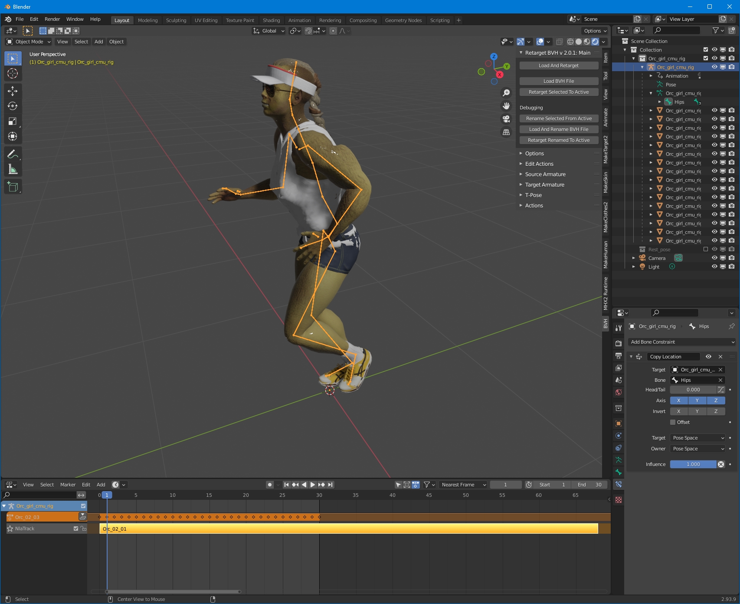The width and height of the screenshot is (740, 604).
Task: Jump to timeline start frame
Action: pos(287,485)
